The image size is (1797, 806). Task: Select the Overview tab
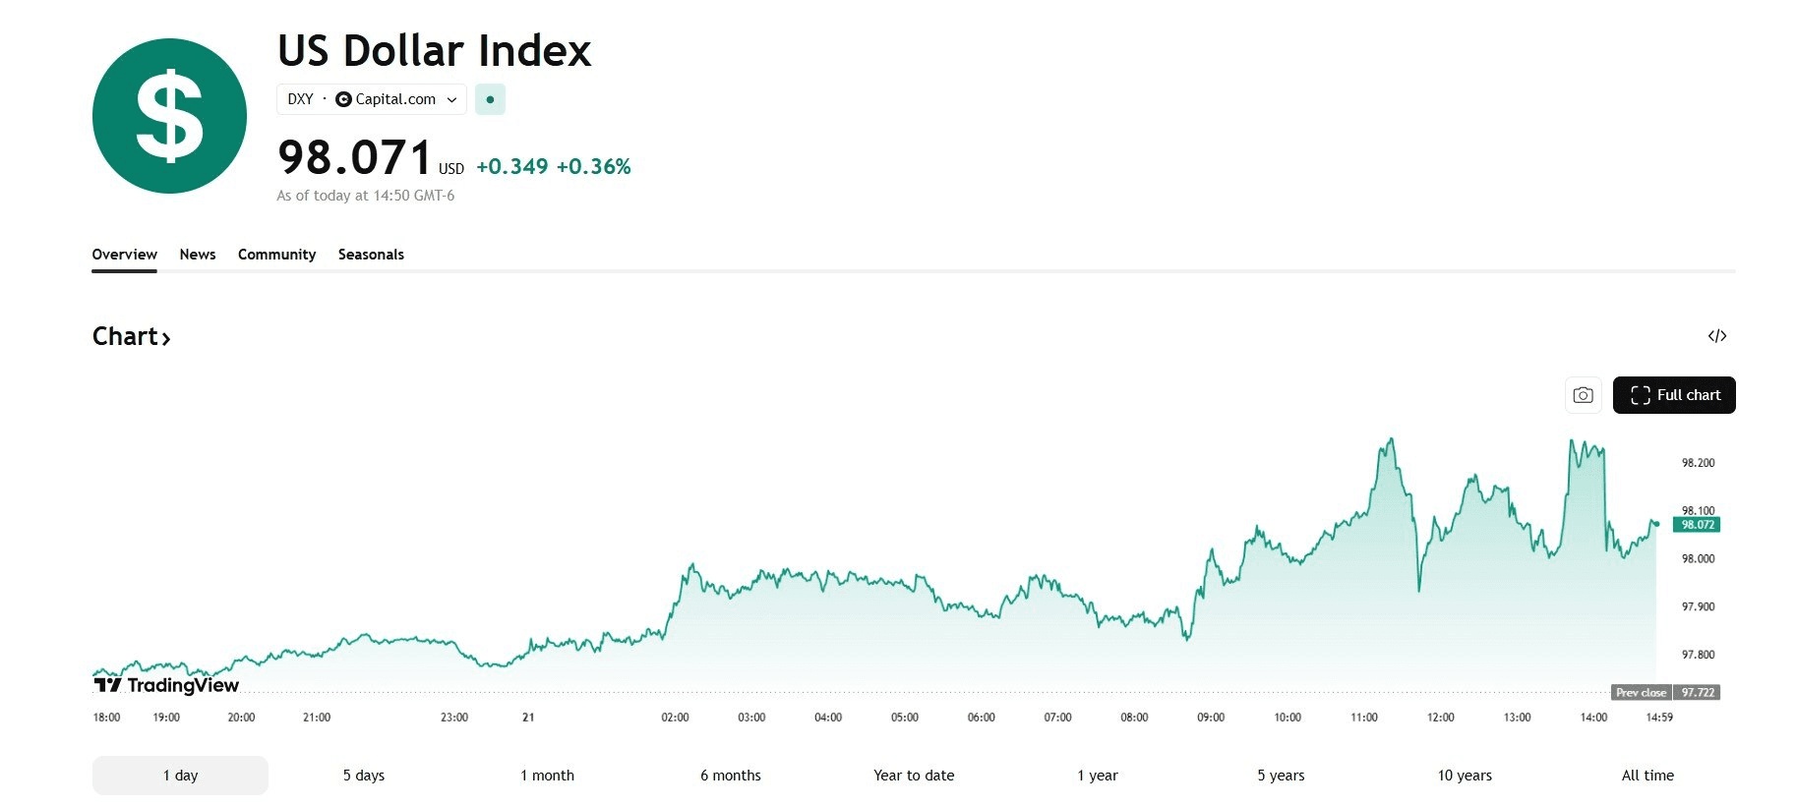(x=124, y=255)
